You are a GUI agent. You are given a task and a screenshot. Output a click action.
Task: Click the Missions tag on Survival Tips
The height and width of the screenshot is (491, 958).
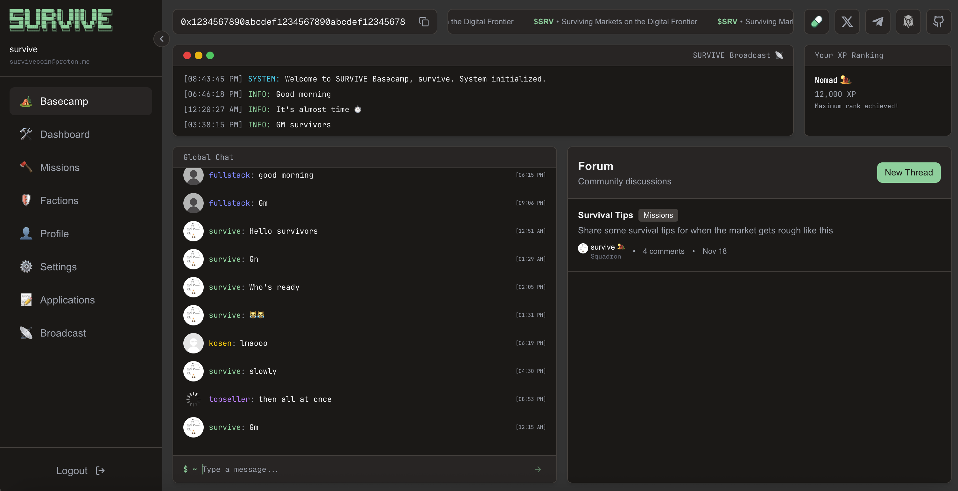point(658,215)
